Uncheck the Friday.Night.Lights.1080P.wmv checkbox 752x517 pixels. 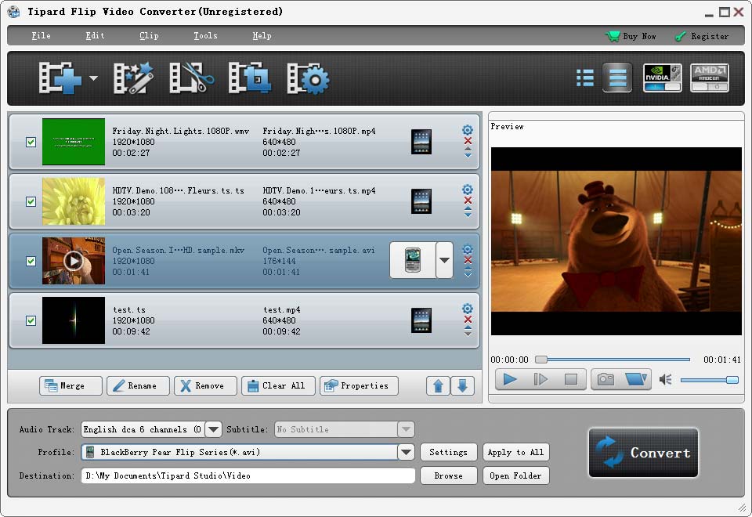coord(31,142)
